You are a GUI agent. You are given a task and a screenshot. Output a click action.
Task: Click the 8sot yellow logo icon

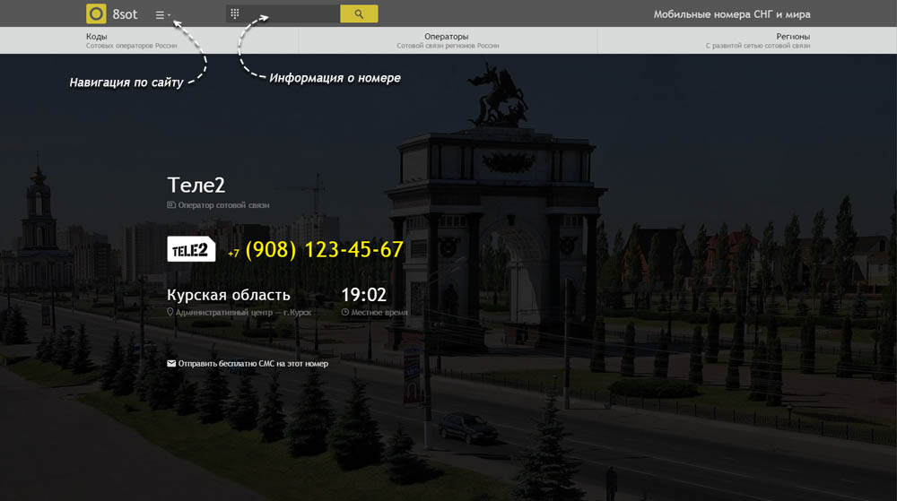pyautogui.click(x=96, y=13)
